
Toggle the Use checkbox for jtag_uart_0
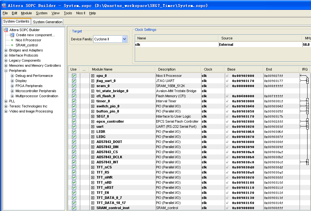(74, 81)
